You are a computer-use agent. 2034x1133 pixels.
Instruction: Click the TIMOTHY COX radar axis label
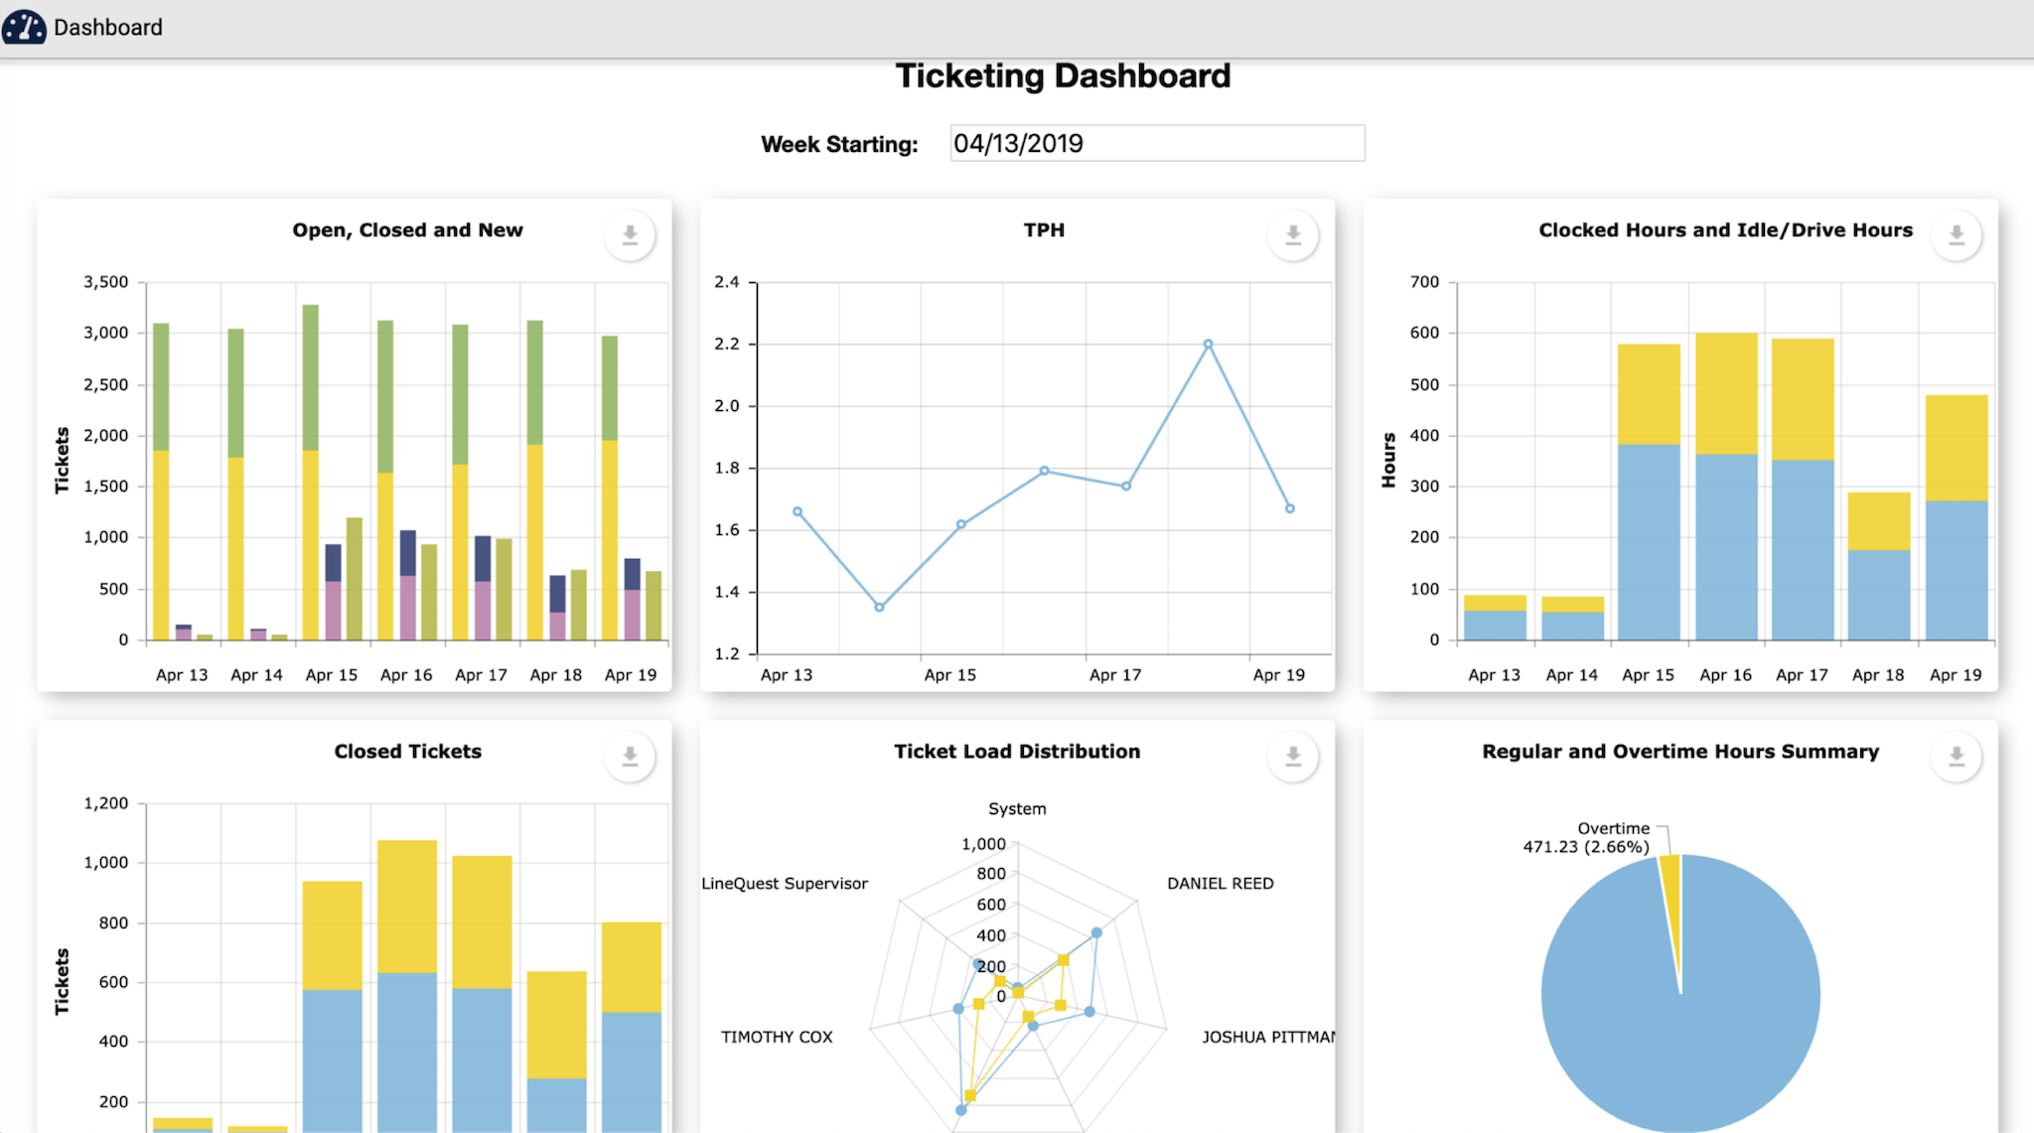[777, 1037]
